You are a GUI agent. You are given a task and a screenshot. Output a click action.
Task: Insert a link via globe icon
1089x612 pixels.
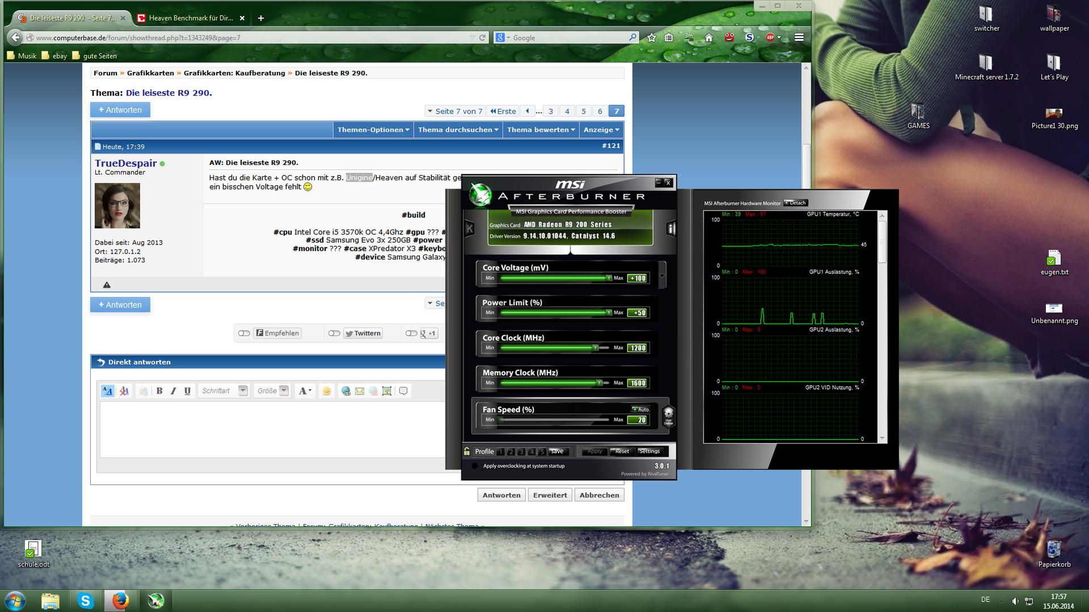(346, 391)
